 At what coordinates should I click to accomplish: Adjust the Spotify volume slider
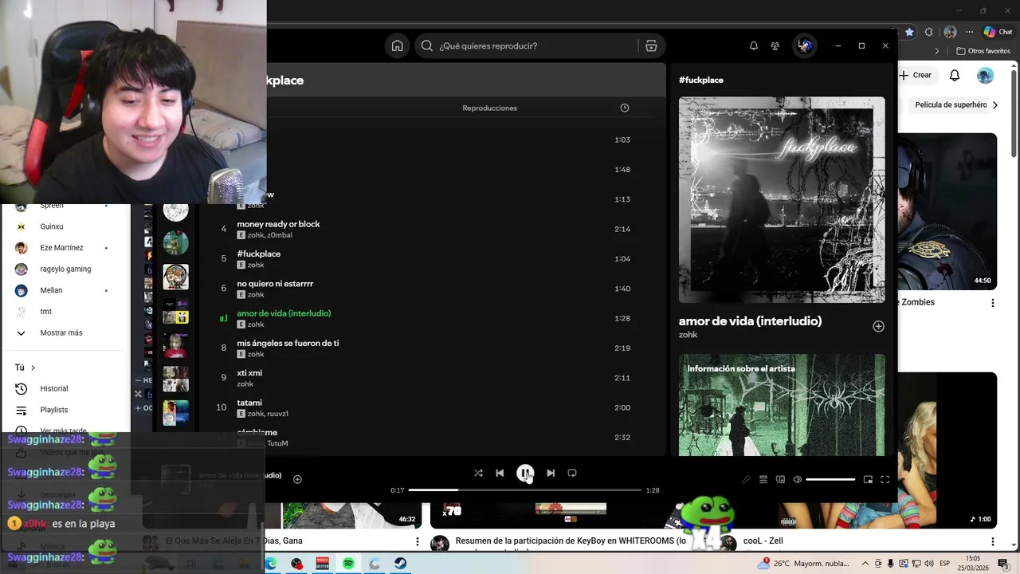(x=830, y=479)
